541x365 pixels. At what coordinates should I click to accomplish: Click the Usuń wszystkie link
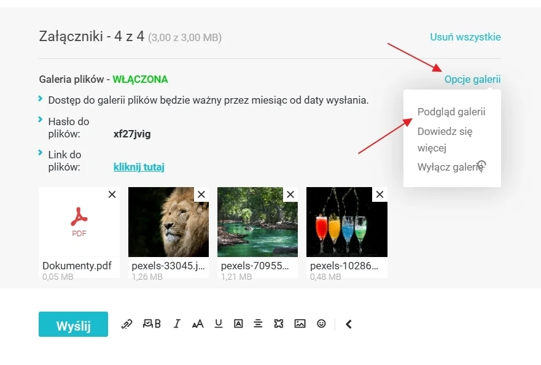pos(465,37)
